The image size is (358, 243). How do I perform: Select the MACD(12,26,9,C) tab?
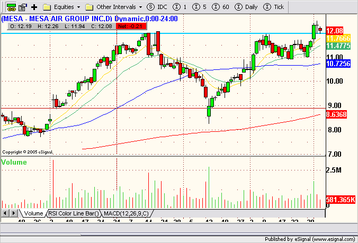click(126, 213)
